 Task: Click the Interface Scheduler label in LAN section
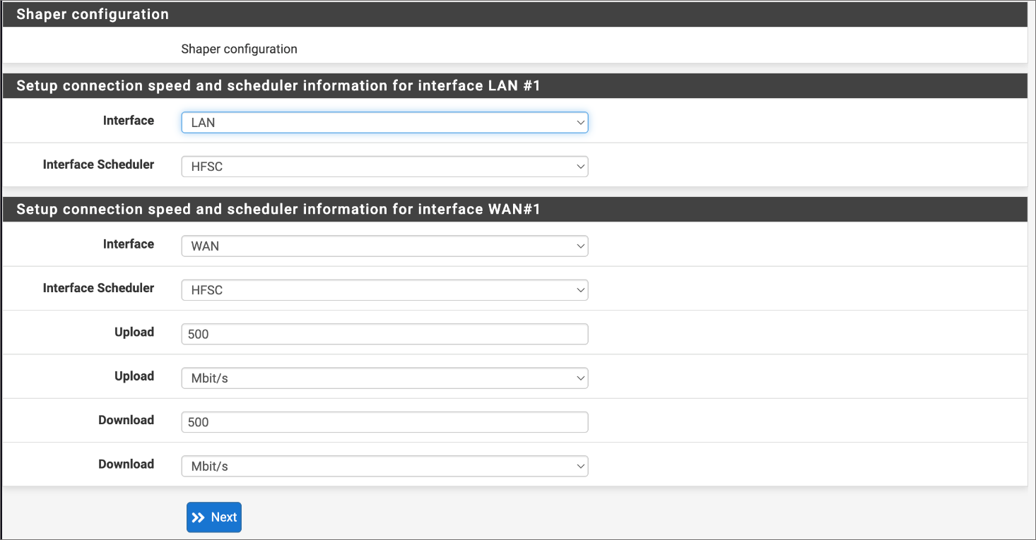(98, 164)
